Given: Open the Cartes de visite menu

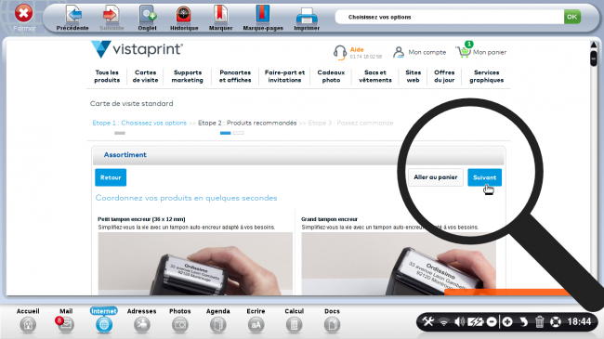Looking at the screenshot, I should [145, 76].
